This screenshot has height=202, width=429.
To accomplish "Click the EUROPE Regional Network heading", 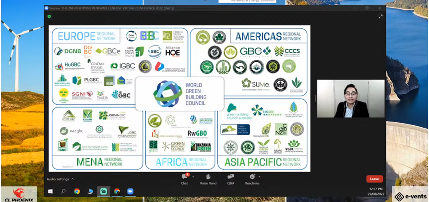I will (86, 36).
